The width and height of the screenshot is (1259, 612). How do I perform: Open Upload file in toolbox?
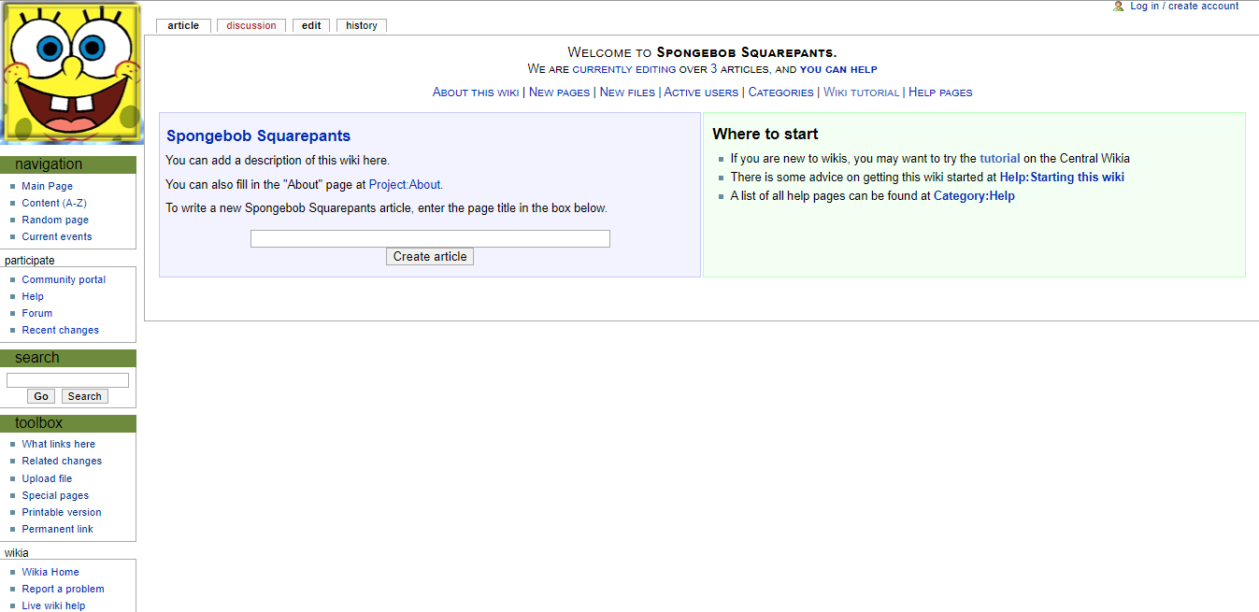click(x=47, y=479)
